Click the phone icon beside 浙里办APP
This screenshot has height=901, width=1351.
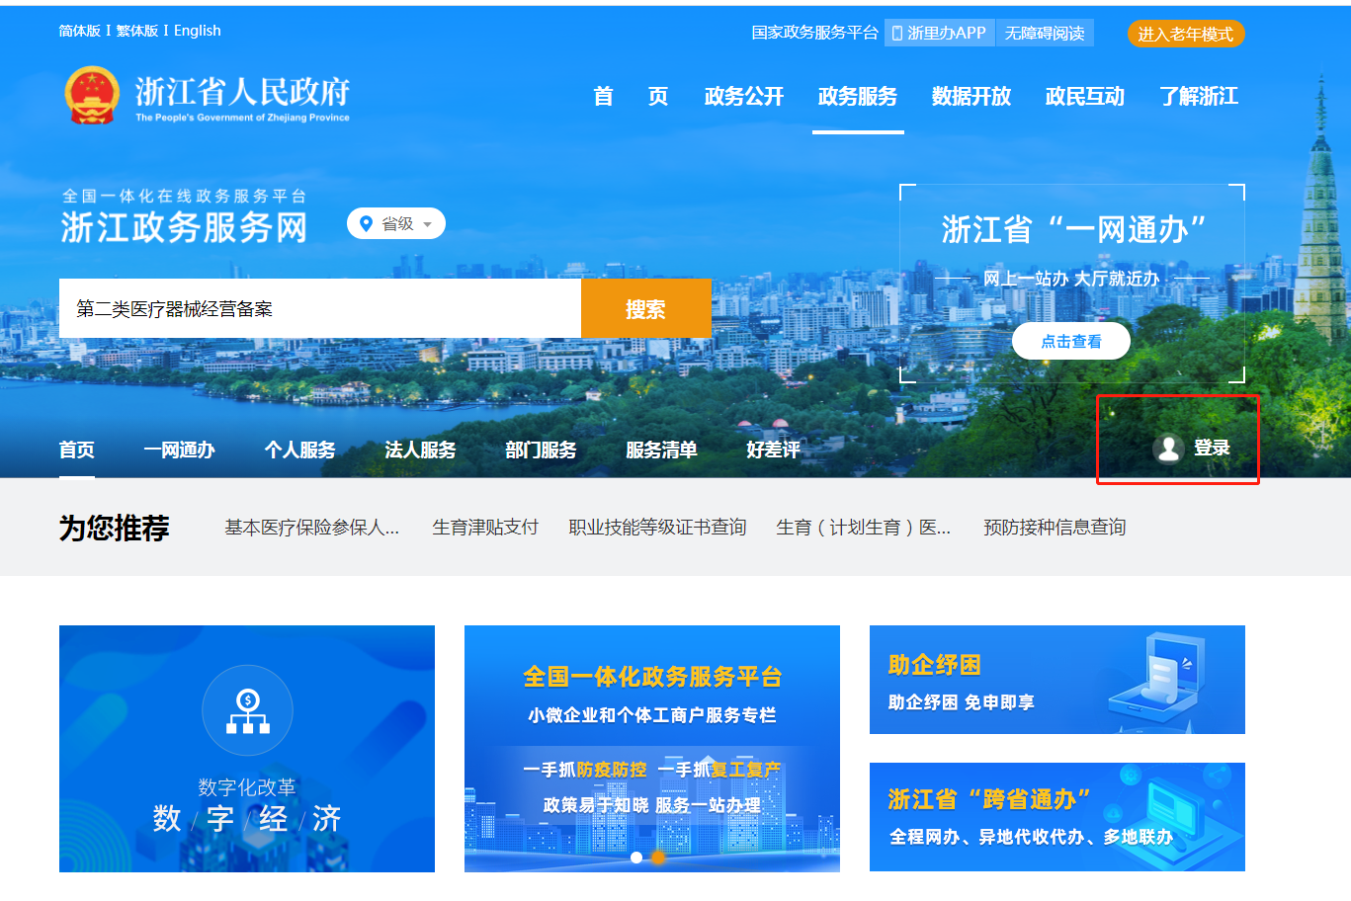pyautogui.click(x=897, y=34)
